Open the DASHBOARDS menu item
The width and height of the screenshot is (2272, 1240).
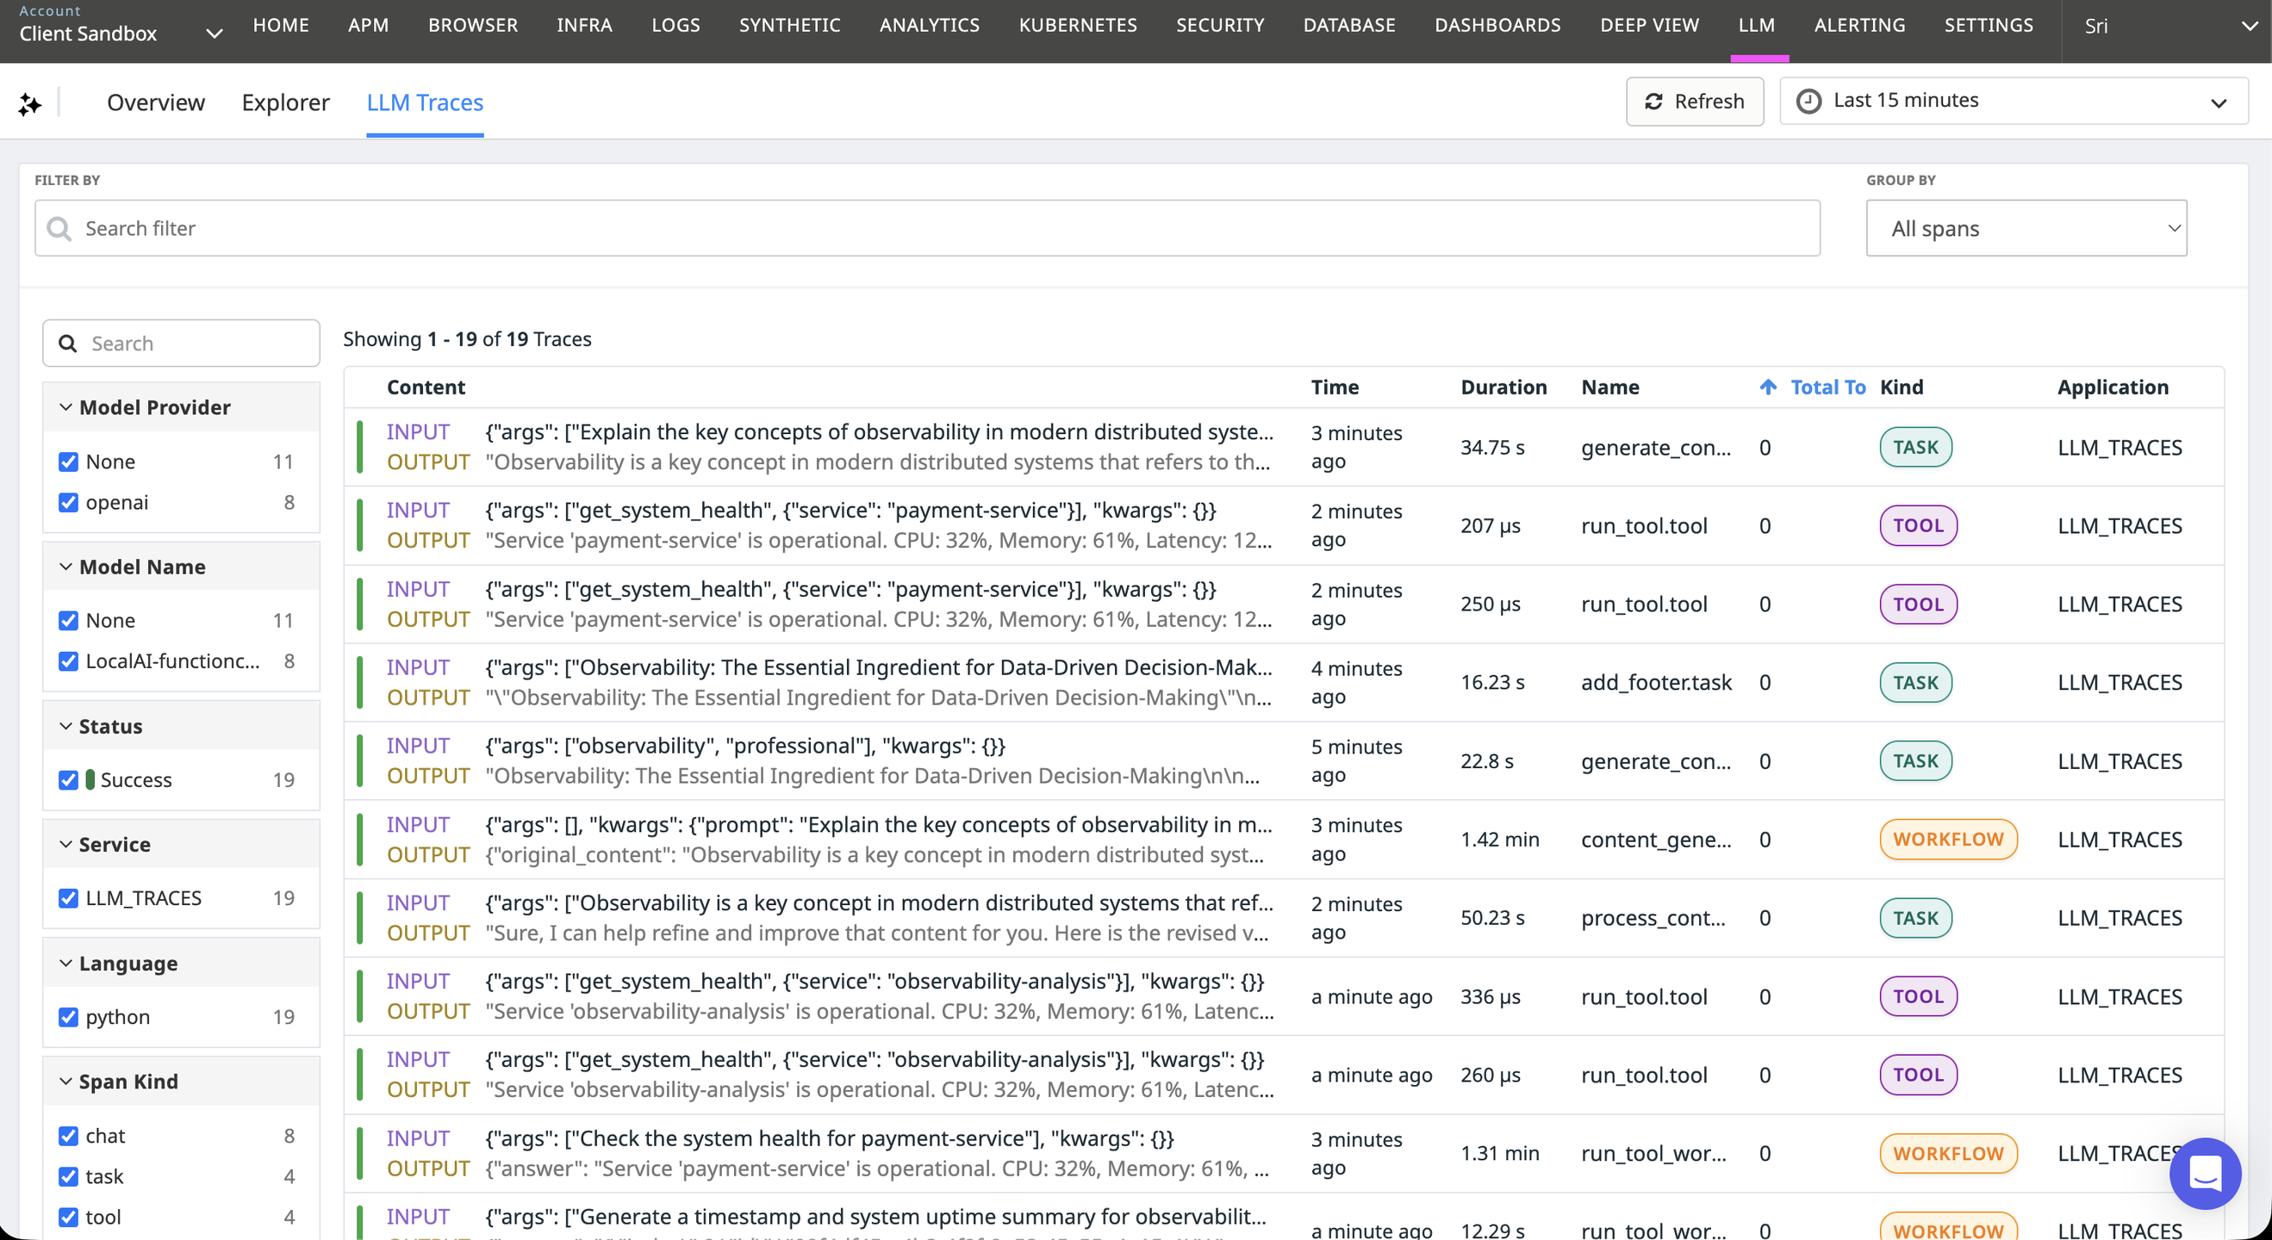click(1497, 26)
